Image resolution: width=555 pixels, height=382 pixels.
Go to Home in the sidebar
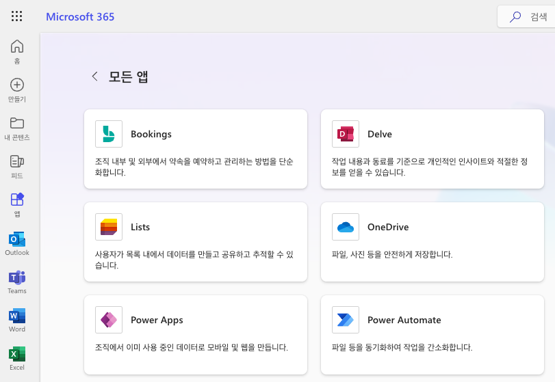(x=17, y=51)
